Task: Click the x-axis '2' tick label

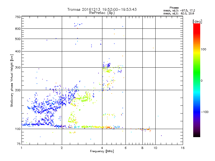Action: (x=62, y=148)
